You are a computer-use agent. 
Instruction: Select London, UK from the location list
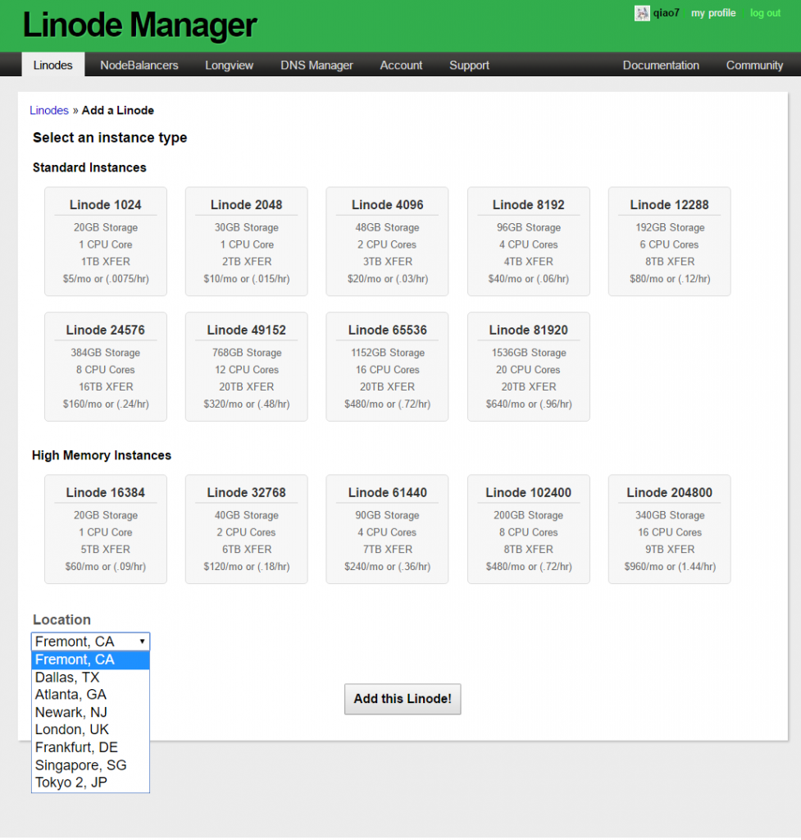[90, 729]
